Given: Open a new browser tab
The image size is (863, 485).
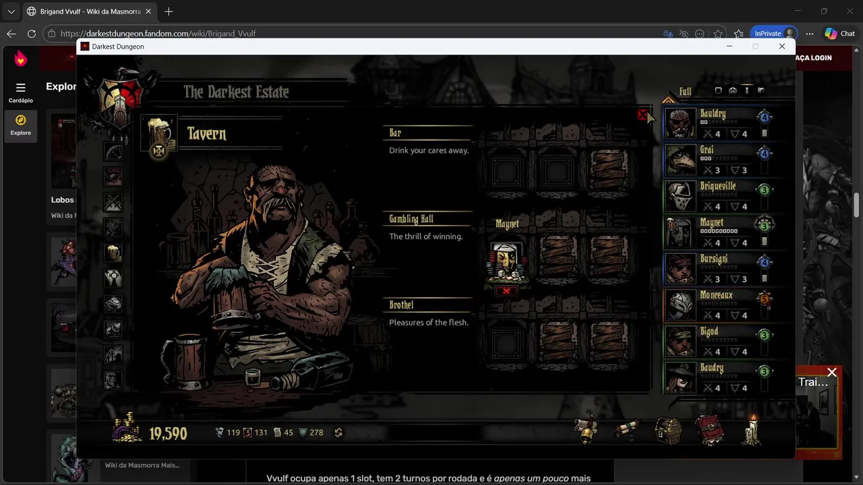Looking at the screenshot, I should (x=169, y=11).
